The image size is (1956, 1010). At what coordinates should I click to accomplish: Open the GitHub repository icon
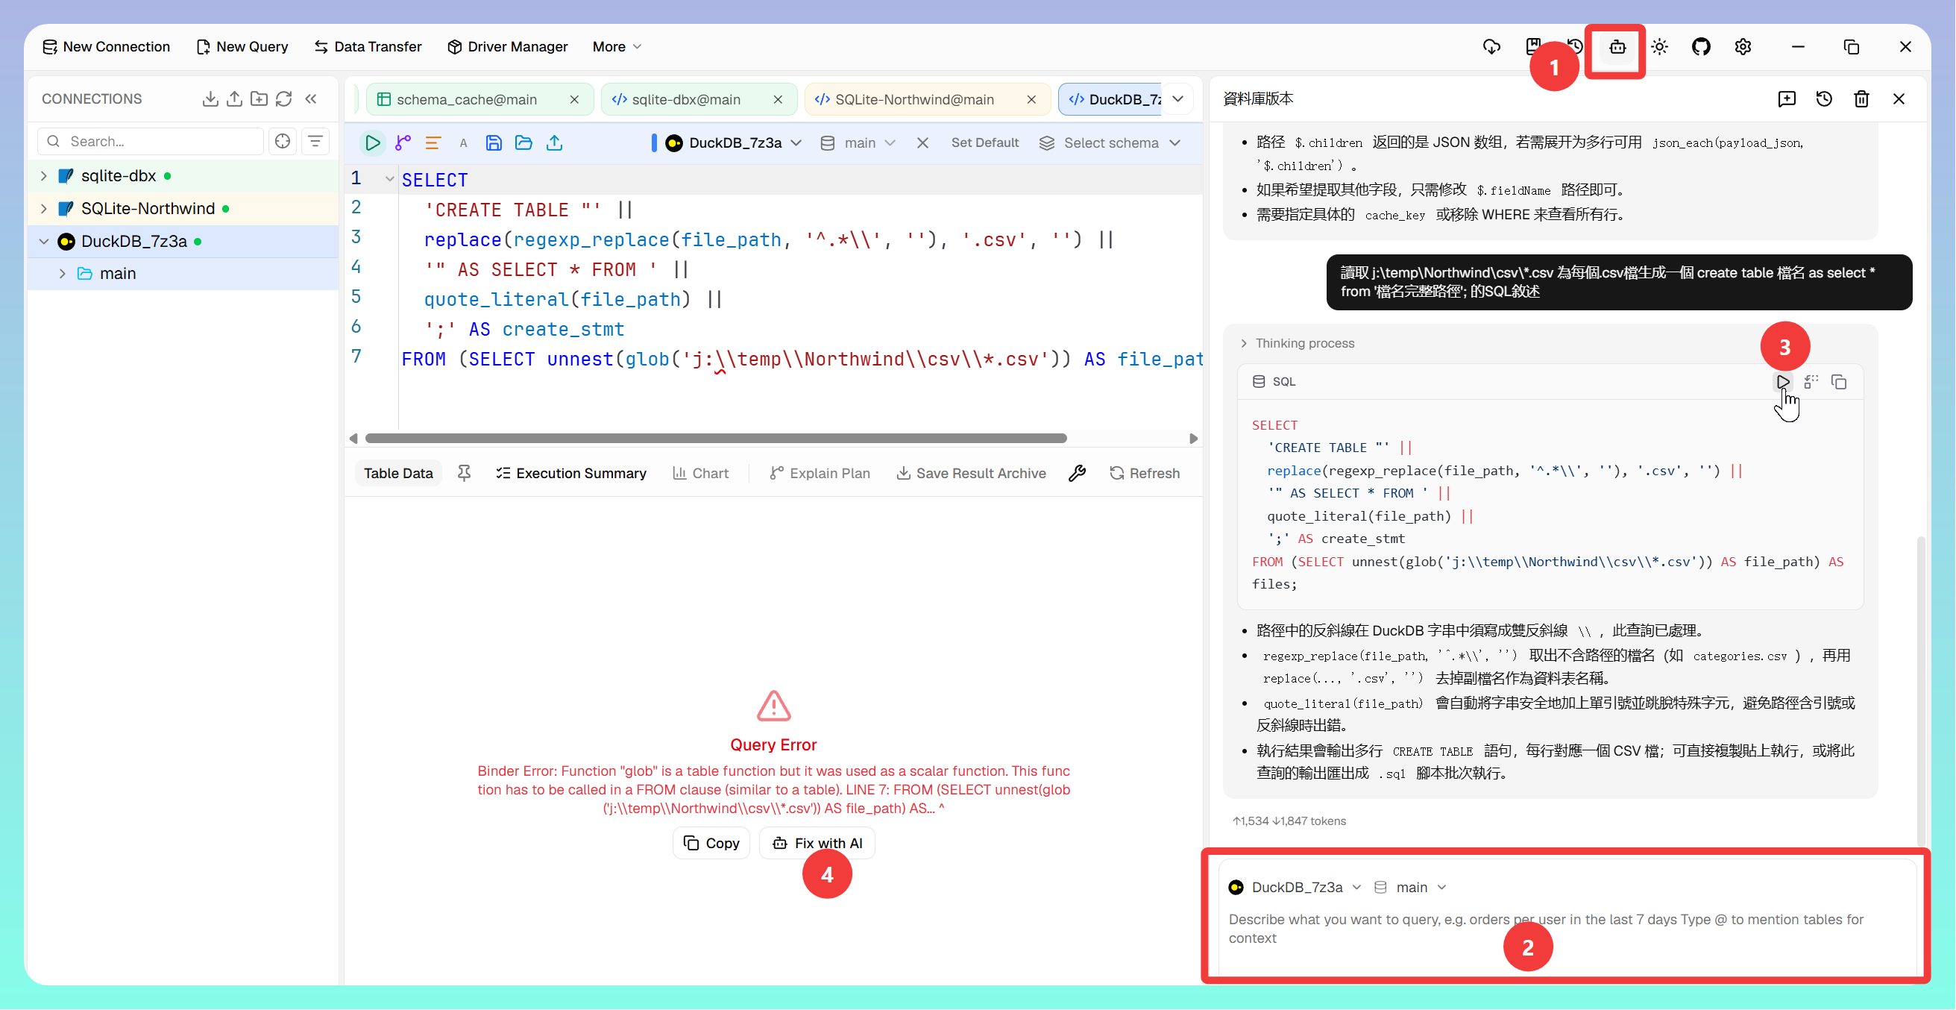coord(1701,47)
